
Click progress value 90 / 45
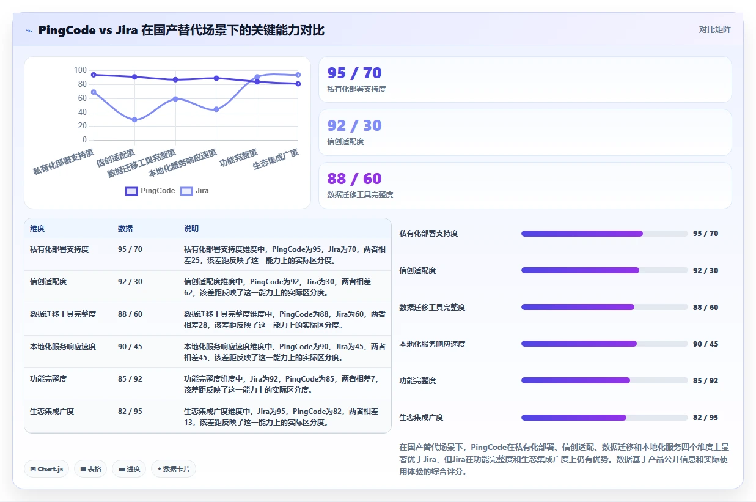tap(706, 344)
